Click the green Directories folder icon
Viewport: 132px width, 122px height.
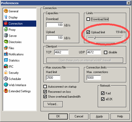tap(6, 42)
